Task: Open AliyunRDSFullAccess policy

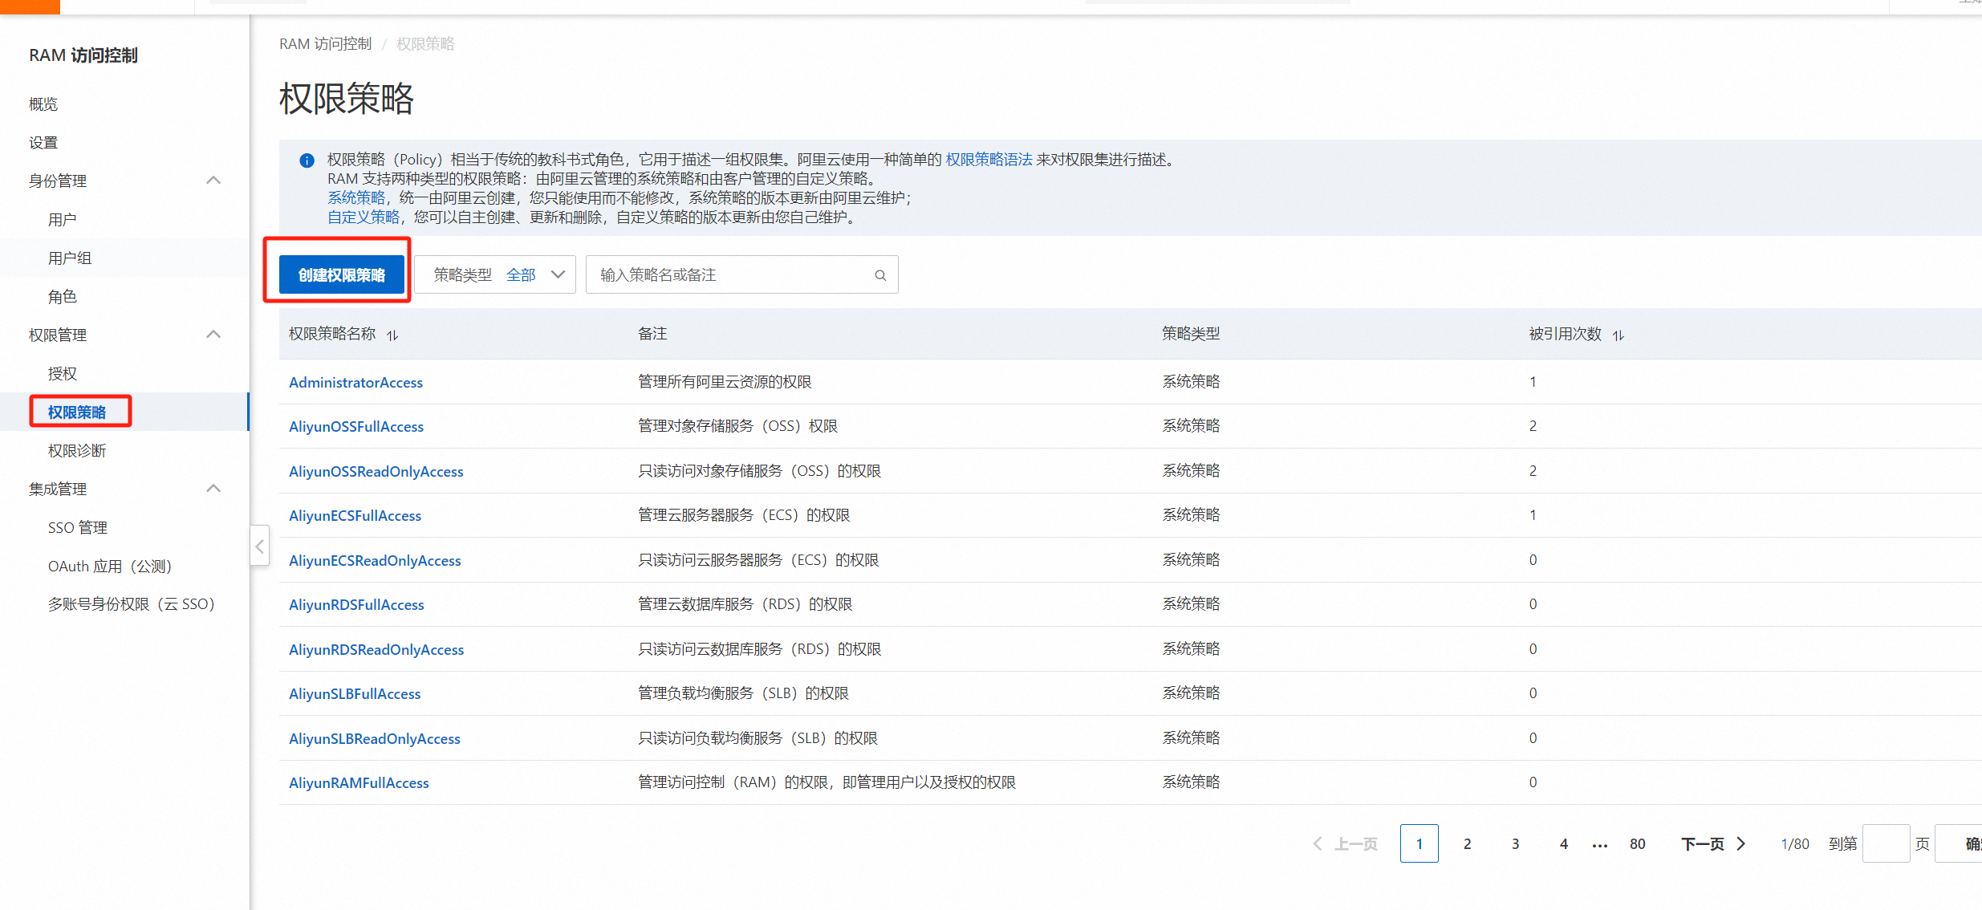Action: [x=356, y=605]
